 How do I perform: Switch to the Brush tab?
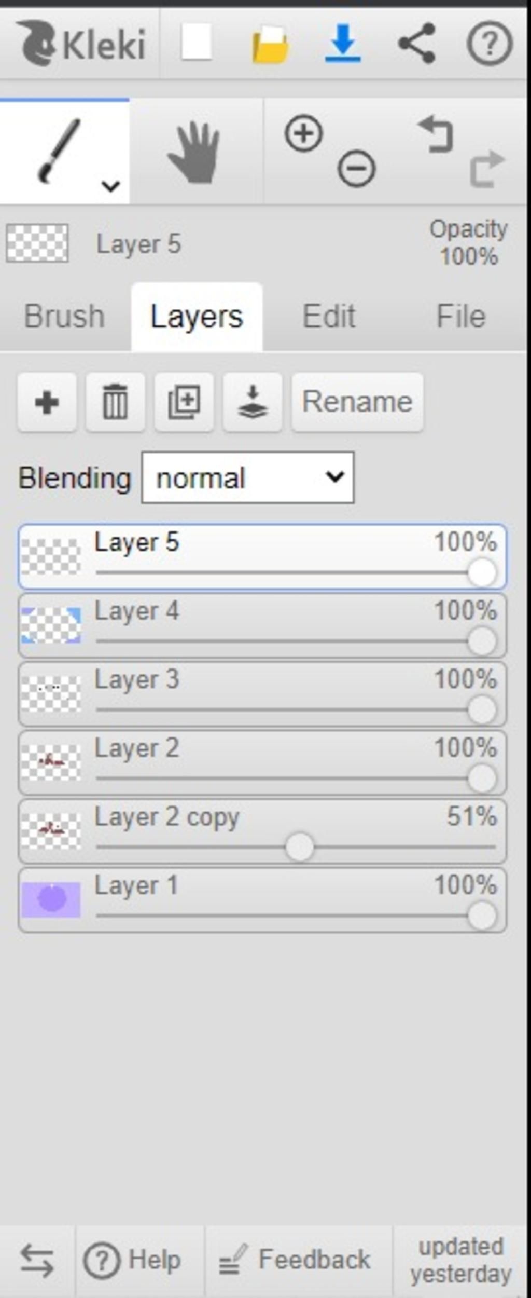pos(64,316)
